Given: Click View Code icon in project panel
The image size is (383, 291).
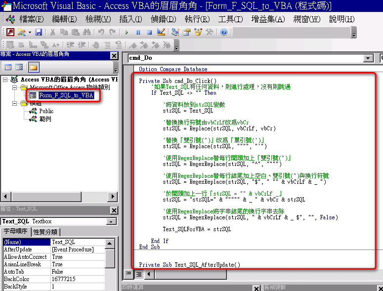Looking at the screenshot, I should tap(8, 67).
